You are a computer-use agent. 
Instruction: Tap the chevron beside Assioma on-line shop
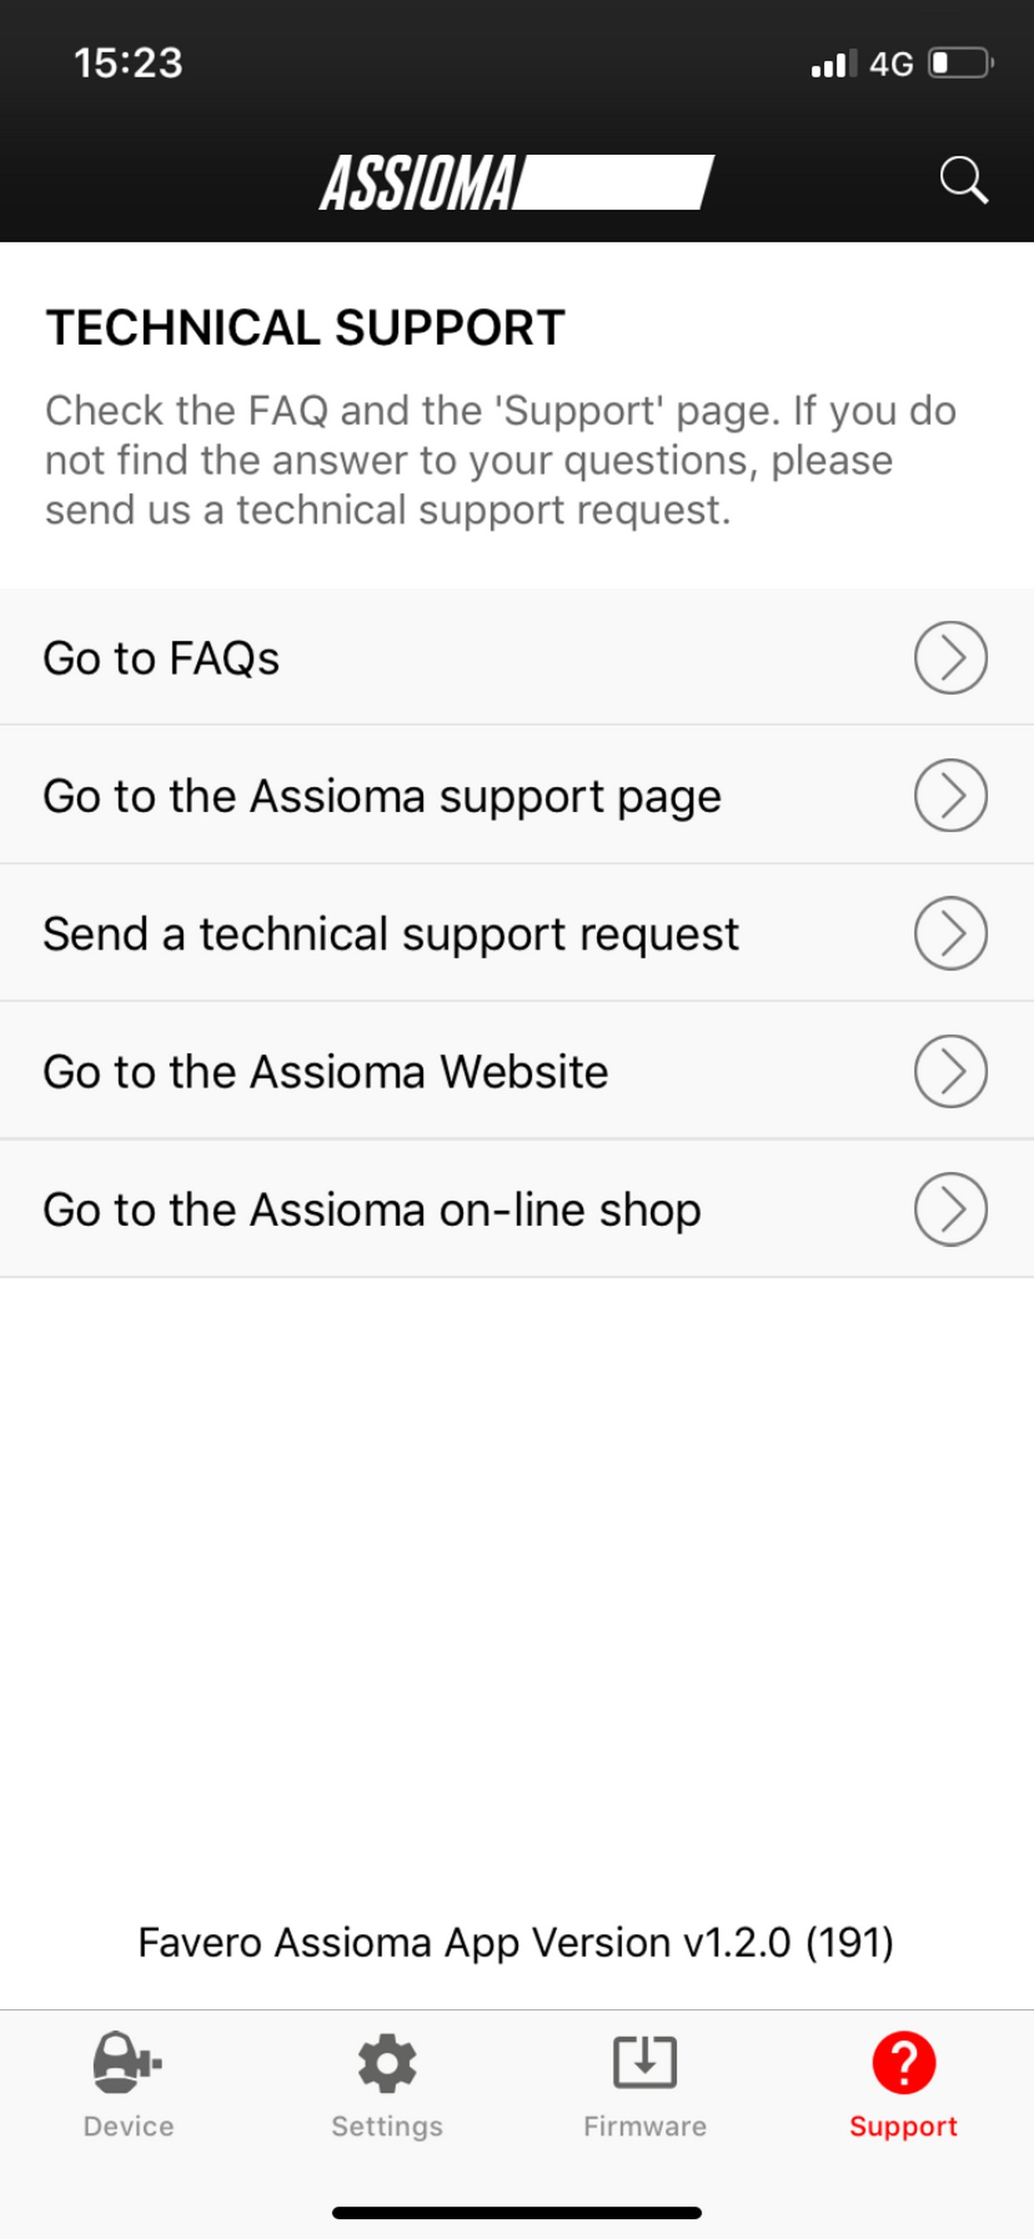[x=950, y=1208]
